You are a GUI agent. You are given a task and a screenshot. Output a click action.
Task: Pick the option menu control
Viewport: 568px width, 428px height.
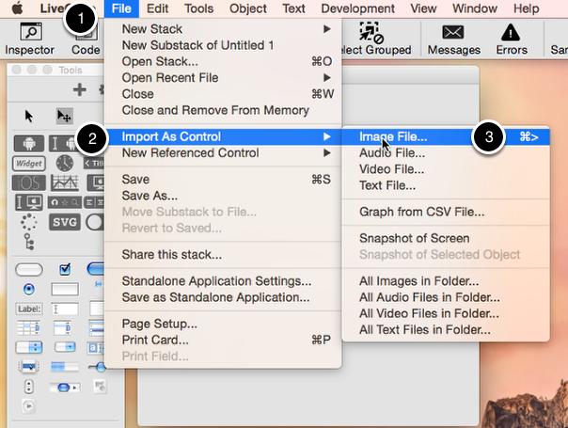click(x=29, y=347)
